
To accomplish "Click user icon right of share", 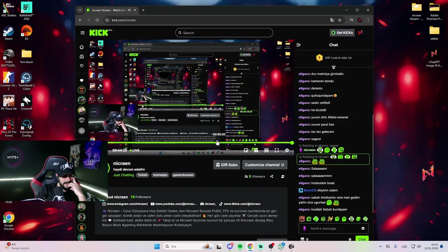I will coord(283,176).
